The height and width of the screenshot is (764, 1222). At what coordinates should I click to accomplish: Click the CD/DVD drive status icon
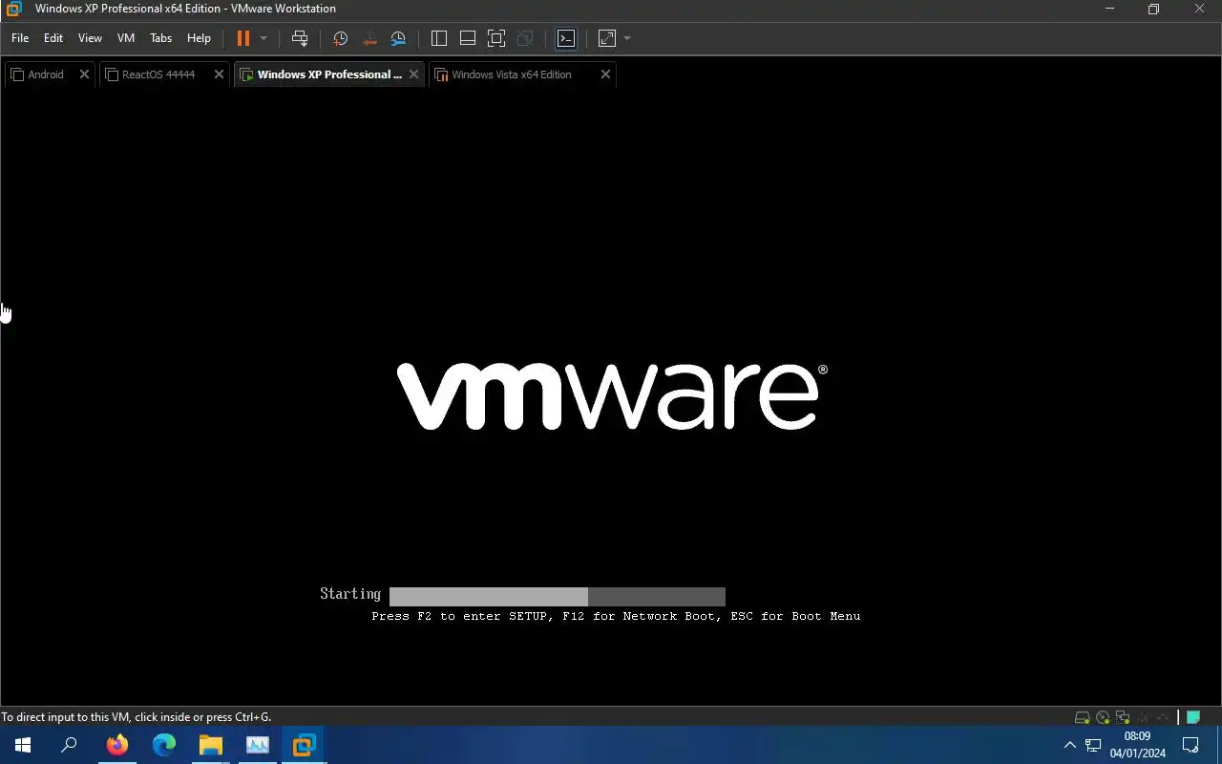pos(1104,717)
